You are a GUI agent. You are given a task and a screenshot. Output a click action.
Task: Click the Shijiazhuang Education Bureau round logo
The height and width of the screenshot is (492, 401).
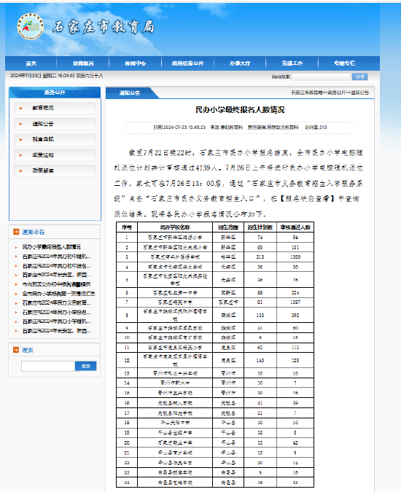pyautogui.click(x=31, y=27)
